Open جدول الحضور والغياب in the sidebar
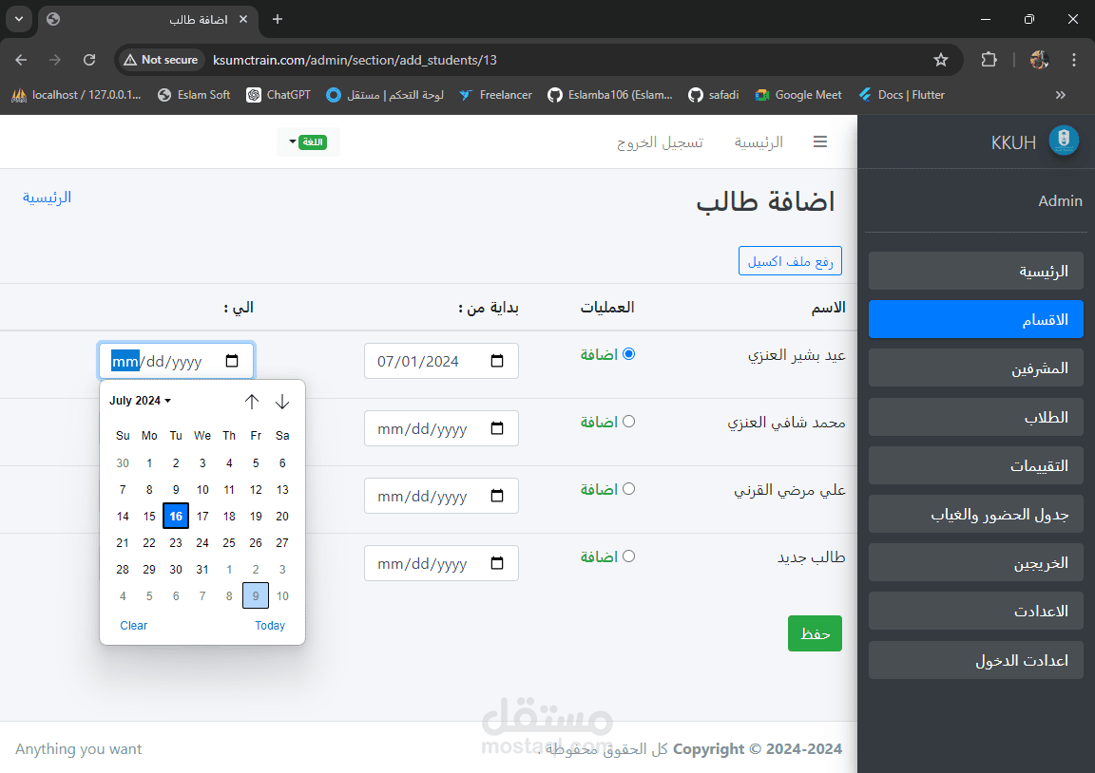Screen dimensions: 1095x773 coord(975,514)
